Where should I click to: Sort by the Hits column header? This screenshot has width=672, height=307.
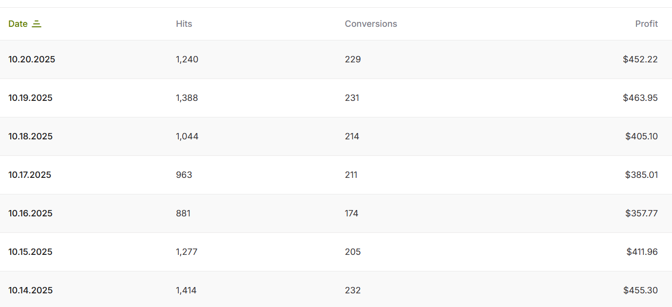184,24
